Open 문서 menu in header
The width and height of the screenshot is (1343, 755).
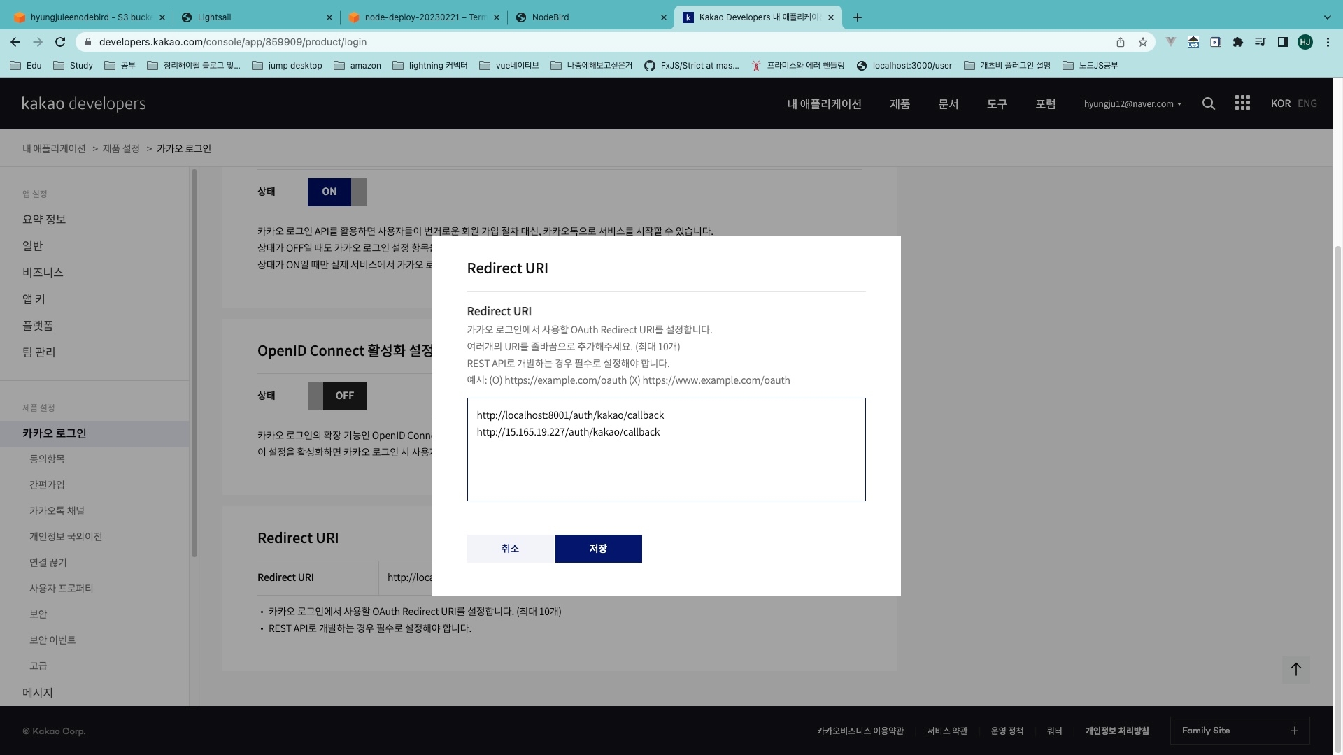948,103
